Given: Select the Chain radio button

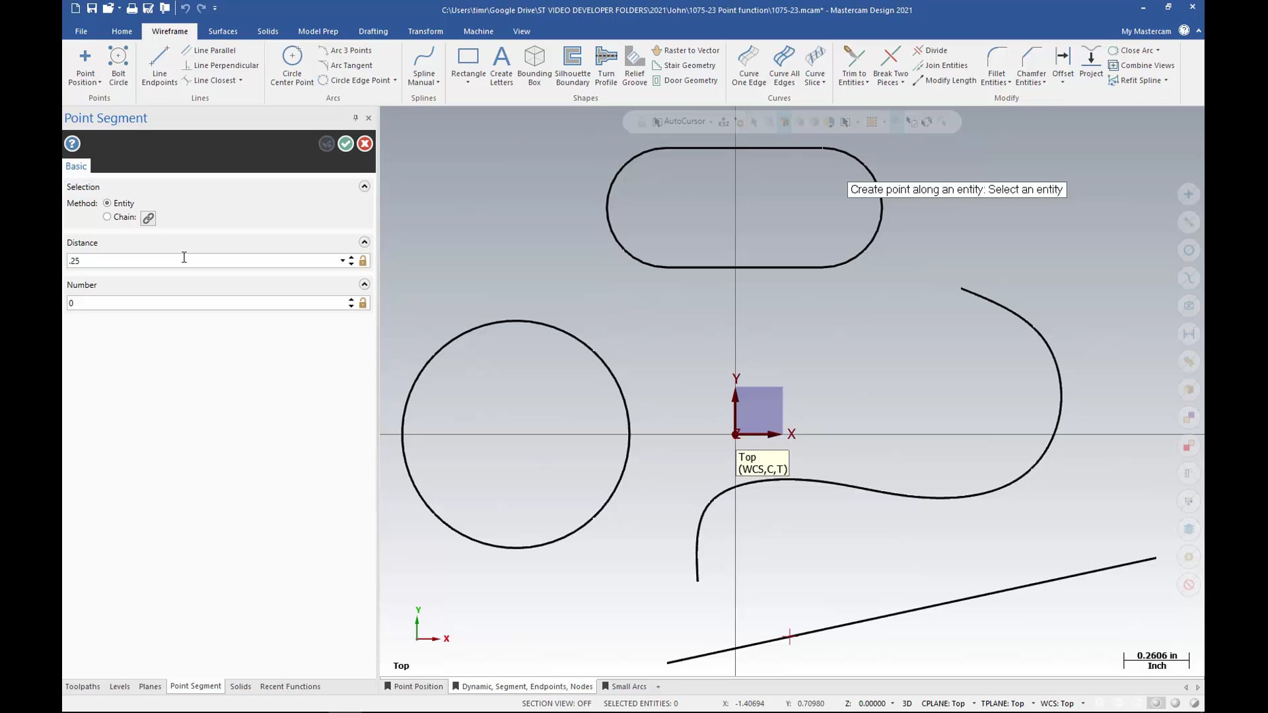Looking at the screenshot, I should tap(107, 216).
